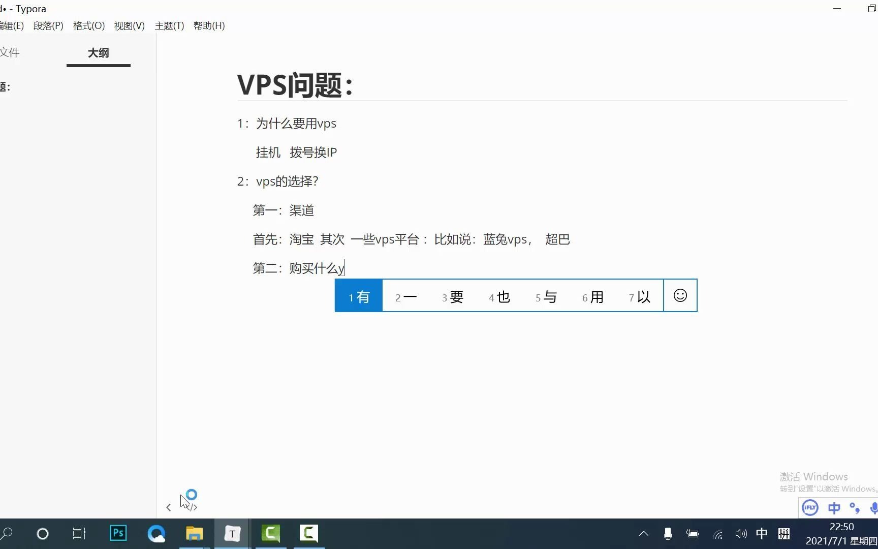The image size is (878, 549).
Task: Open the first Camtasia taskbar icon
Action: [271, 533]
